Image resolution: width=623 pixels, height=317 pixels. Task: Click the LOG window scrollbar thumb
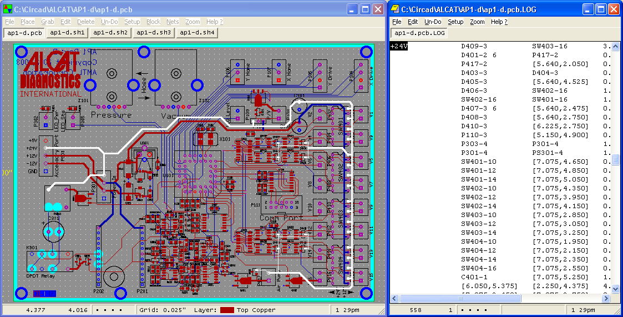(615, 160)
